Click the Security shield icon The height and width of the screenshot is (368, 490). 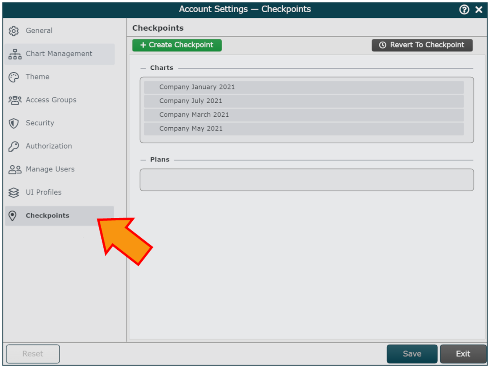(x=14, y=123)
